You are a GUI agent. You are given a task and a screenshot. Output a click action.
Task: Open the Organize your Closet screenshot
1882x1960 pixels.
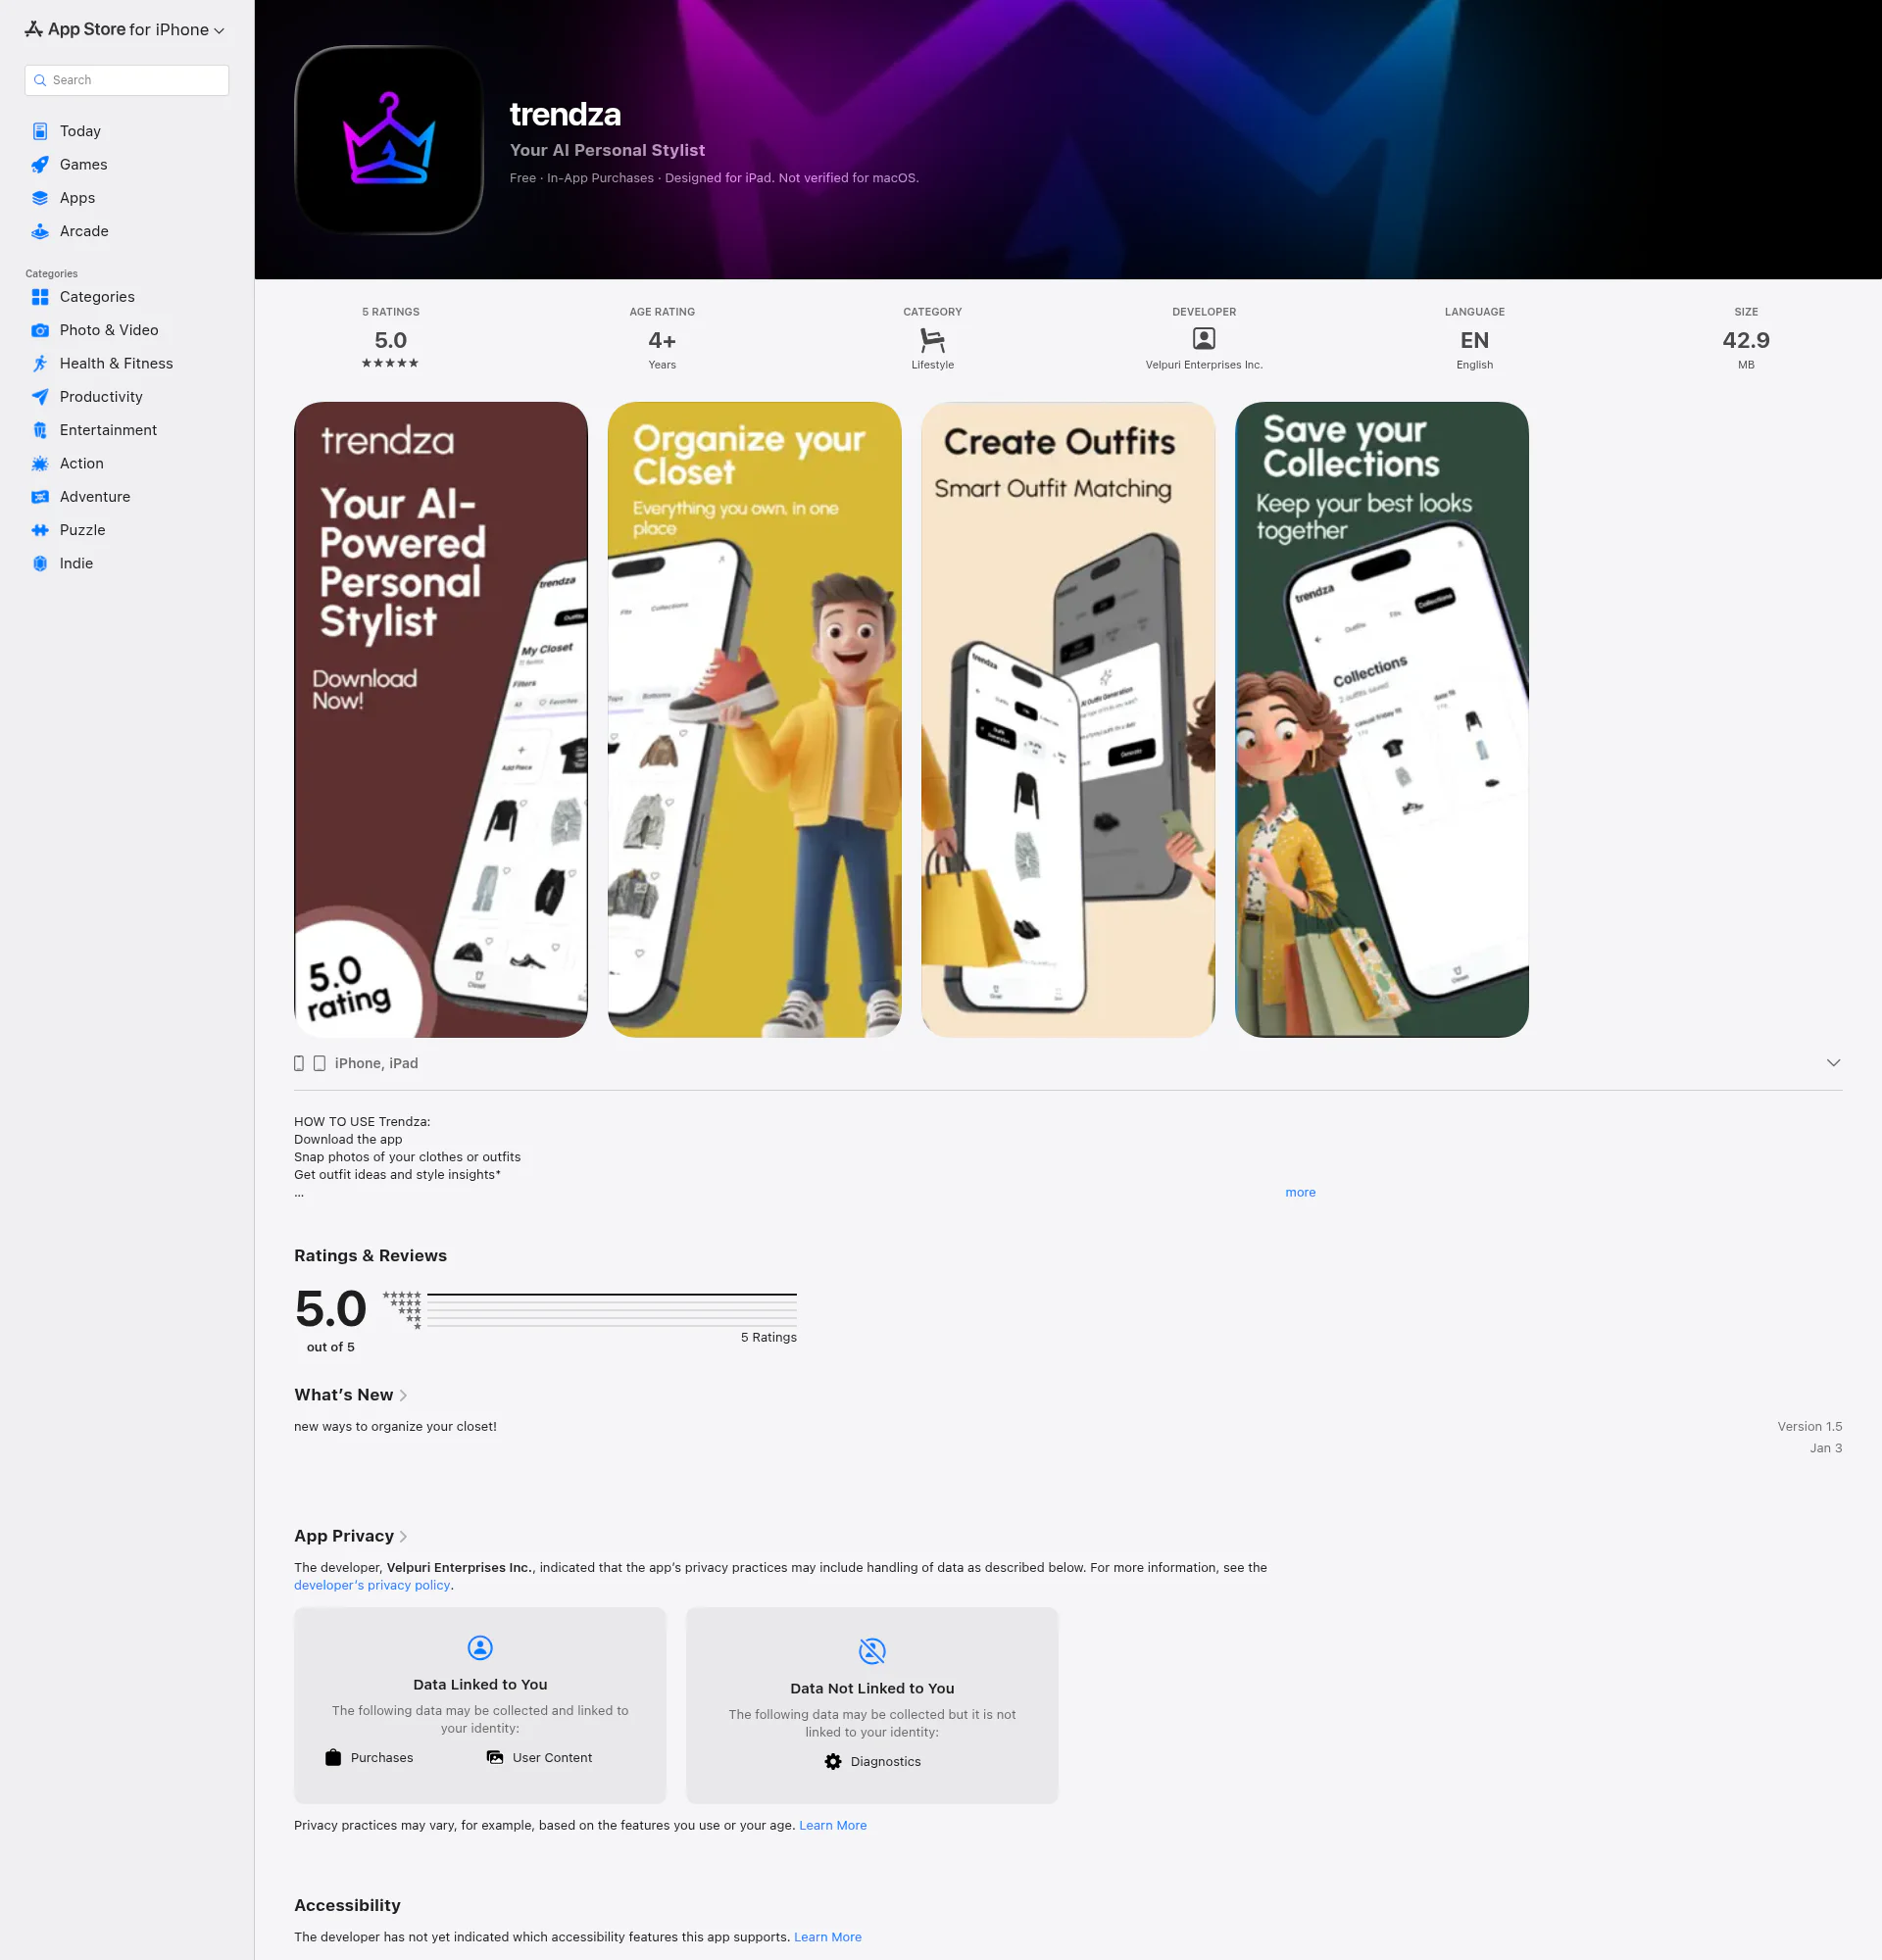pos(755,720)
